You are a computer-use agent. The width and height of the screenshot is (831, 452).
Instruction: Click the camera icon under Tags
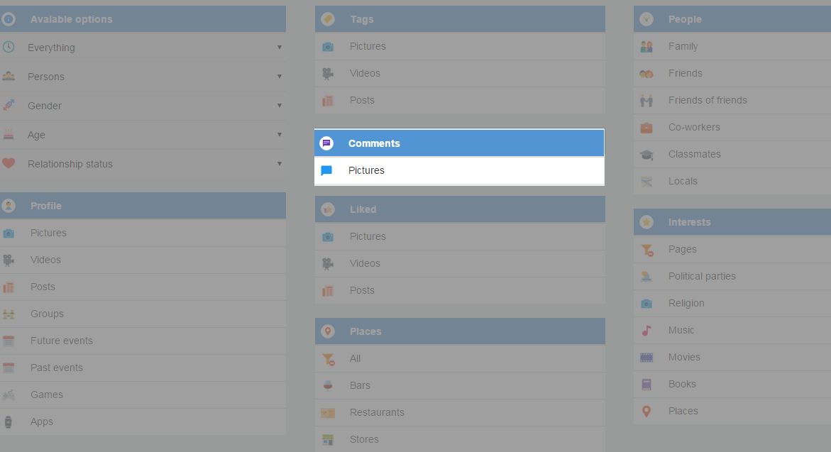click(327, 47)
